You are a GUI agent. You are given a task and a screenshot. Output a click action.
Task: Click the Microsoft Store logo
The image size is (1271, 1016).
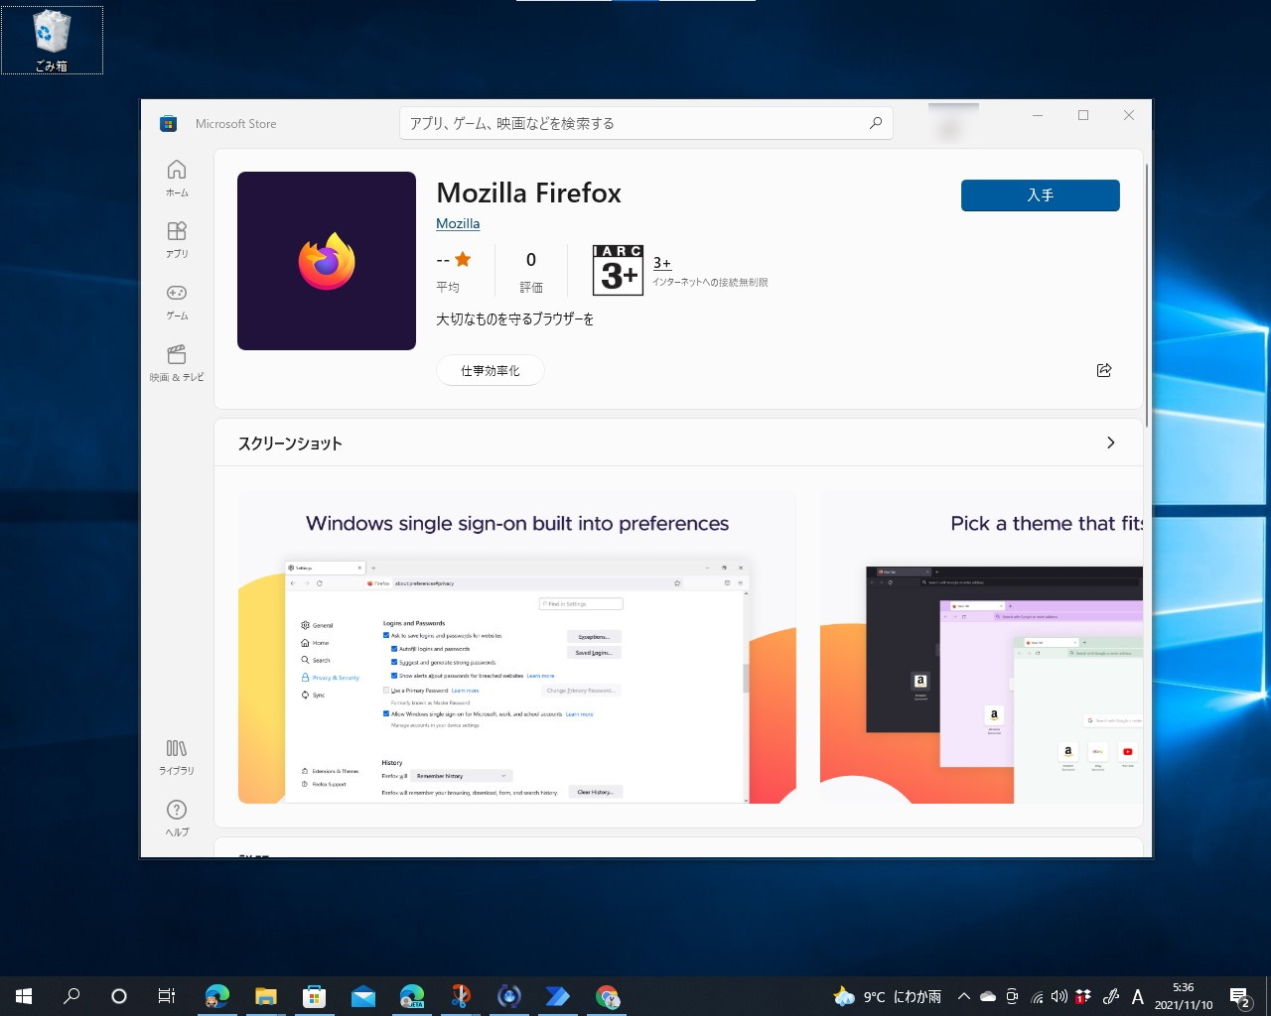coord(167,123)
